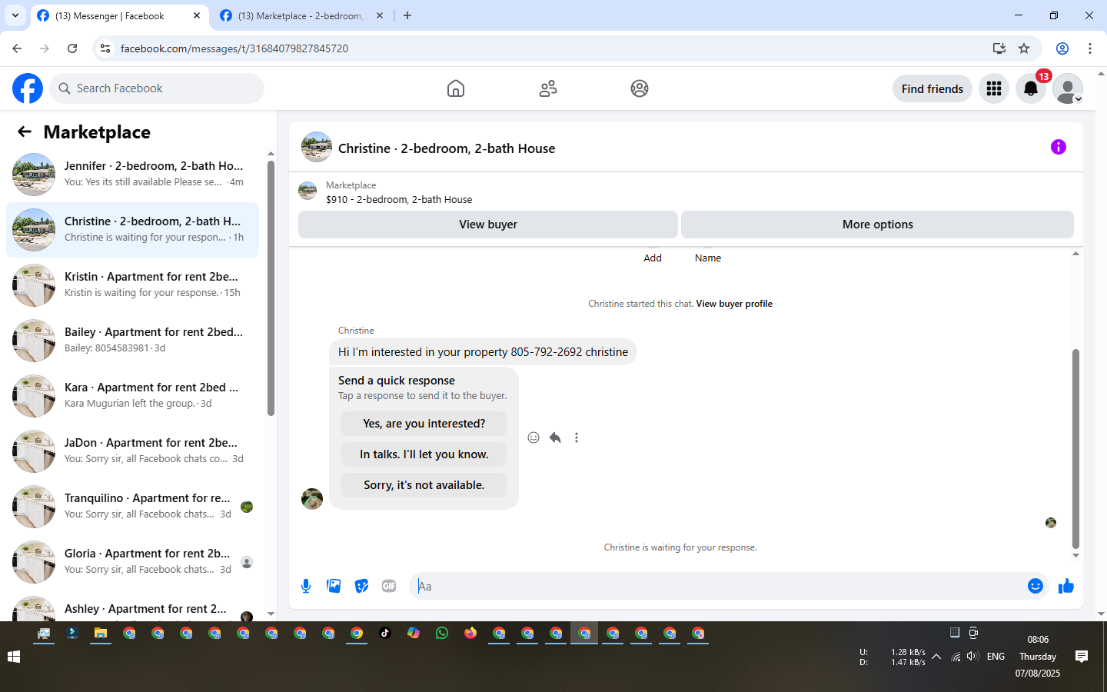Reply to Christine's message using arrow icon
Viewport: 1107px width, 692px height.
555,437
